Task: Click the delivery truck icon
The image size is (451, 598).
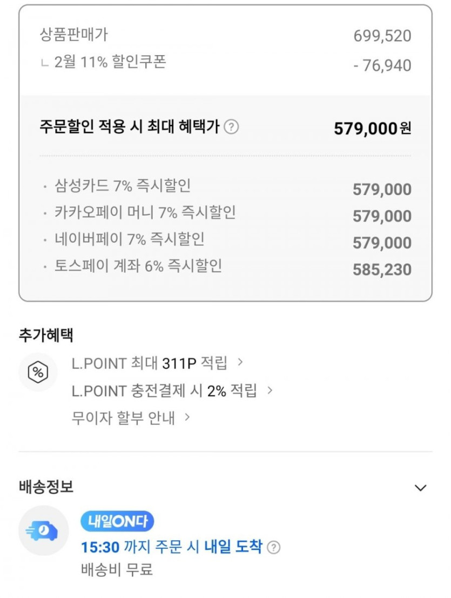Action: tap(43, 531)
